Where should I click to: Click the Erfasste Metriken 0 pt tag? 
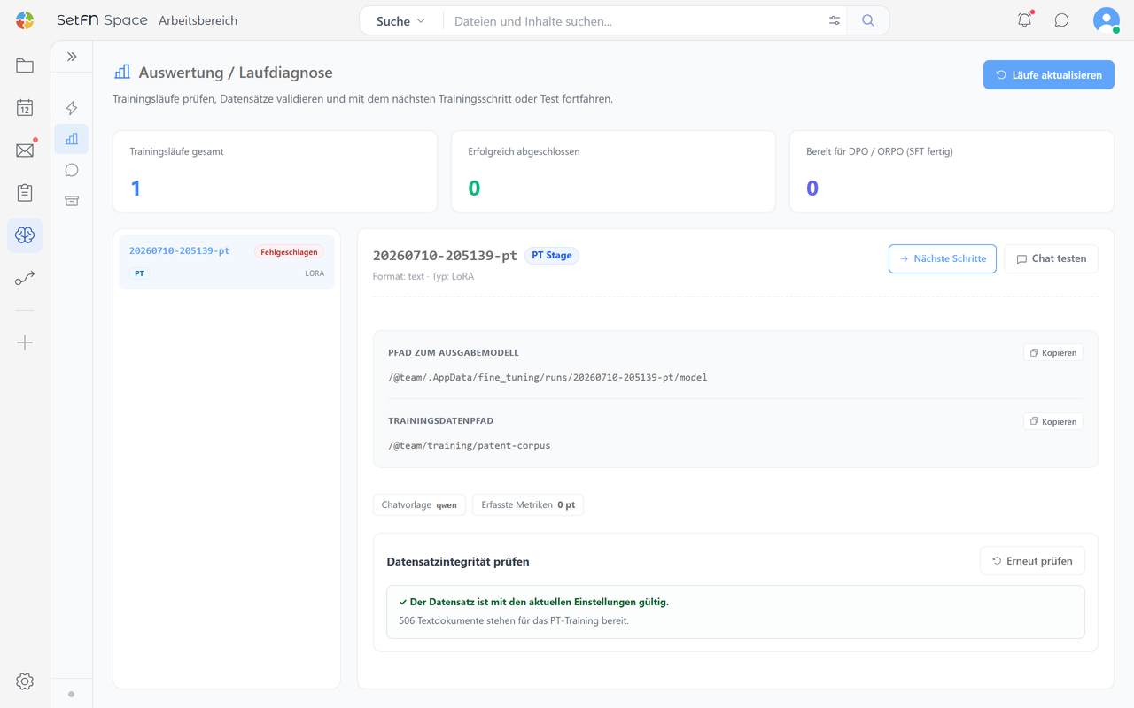point(528,504)
